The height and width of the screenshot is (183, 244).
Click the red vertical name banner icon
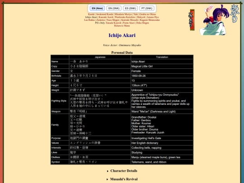(192, 20)
